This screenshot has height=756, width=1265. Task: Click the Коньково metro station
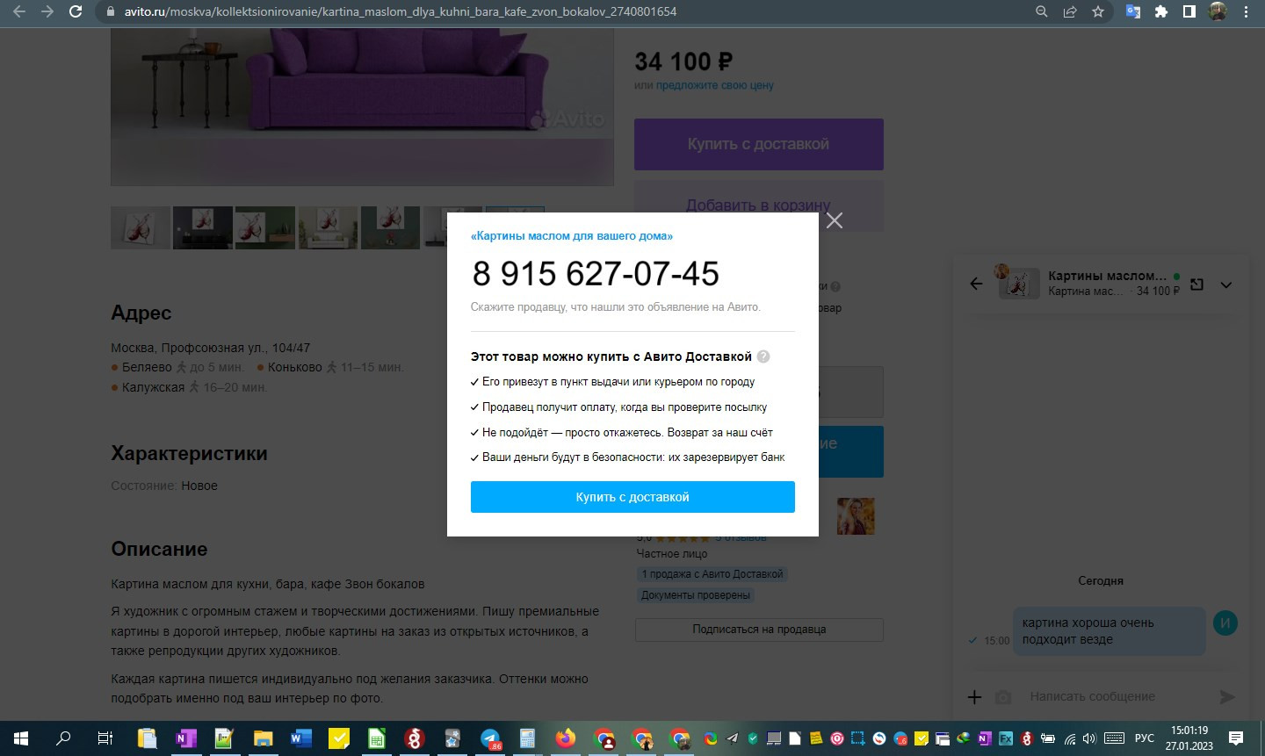coord(295,367)
